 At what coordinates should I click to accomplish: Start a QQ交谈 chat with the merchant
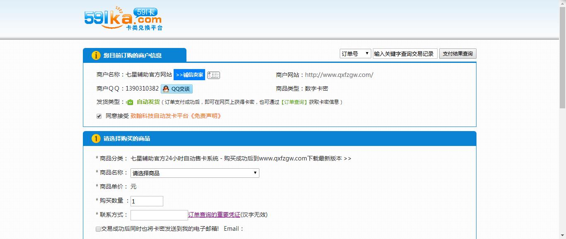click(177, 88)
